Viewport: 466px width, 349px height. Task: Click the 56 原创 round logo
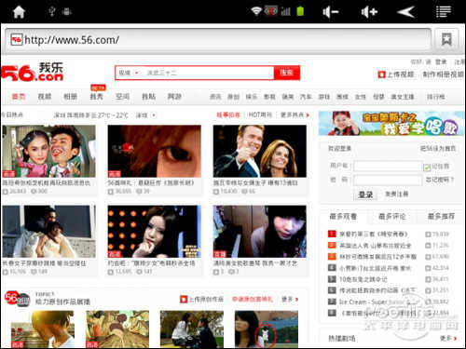(17, 299)
